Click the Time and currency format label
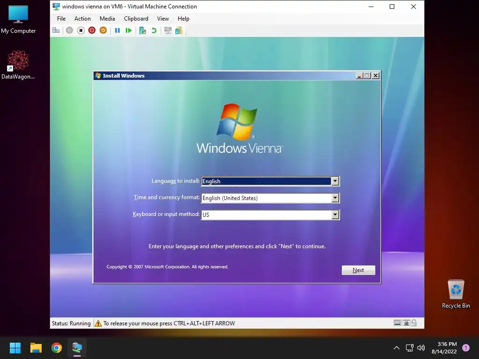This screenshot has width=479, height=359. pyautogui.click(x=167, y=198)
